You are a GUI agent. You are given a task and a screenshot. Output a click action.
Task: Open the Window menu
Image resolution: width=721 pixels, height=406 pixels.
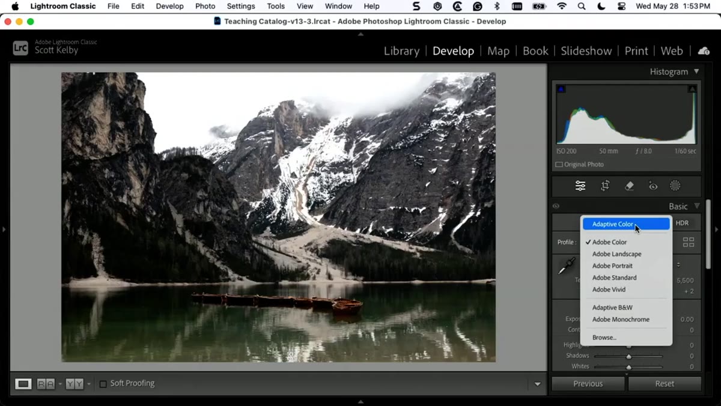[x=338, y=6]
